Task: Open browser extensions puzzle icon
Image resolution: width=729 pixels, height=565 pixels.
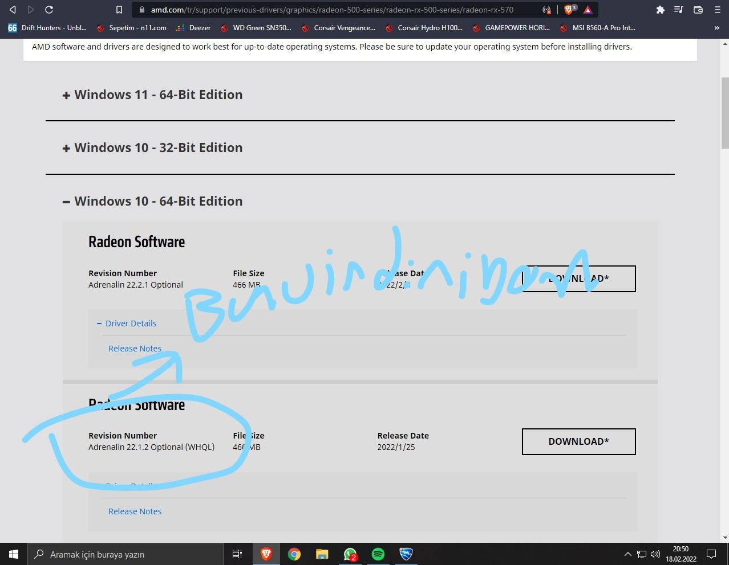Action: pos(661,10)
